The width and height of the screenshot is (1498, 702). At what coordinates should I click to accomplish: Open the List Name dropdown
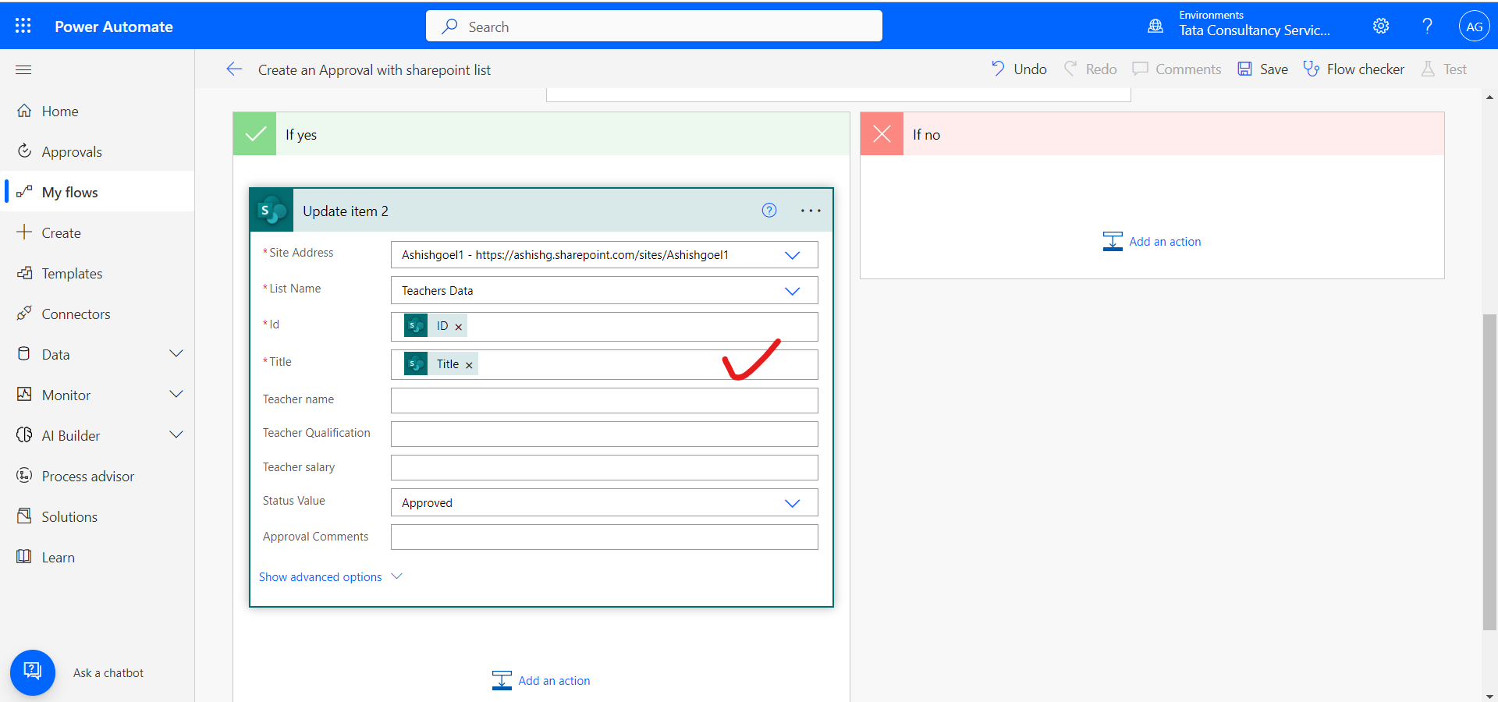793,290
